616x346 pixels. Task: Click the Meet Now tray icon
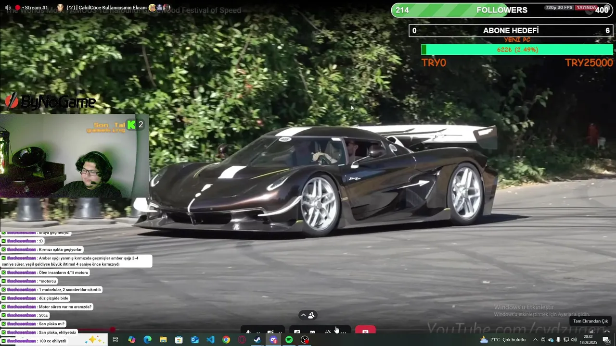543,340
